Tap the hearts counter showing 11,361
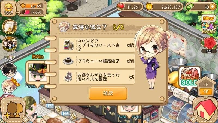Screen dimensions: 218x123 click(130, 7)
